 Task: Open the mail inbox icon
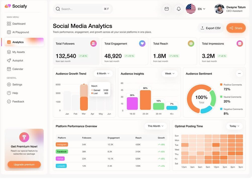click(x=167, y=9)
